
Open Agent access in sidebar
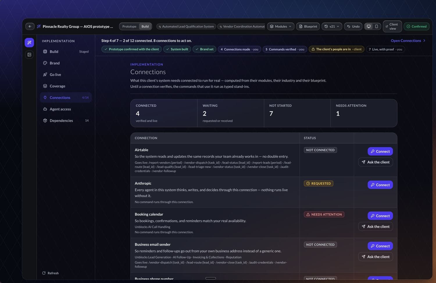click(x=66, y=109)
